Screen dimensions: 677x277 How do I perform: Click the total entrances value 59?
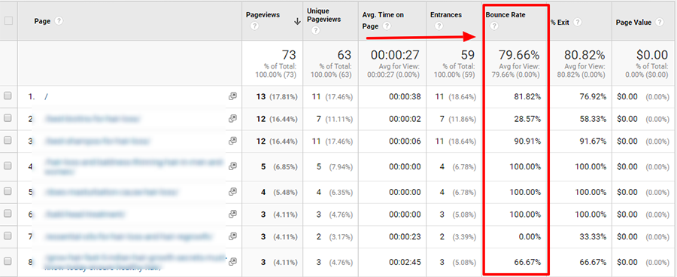[x=468, y=55]
